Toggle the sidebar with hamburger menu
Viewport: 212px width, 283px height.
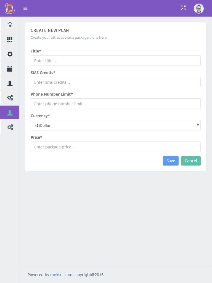pyautogui.click(x=25, y=8)
